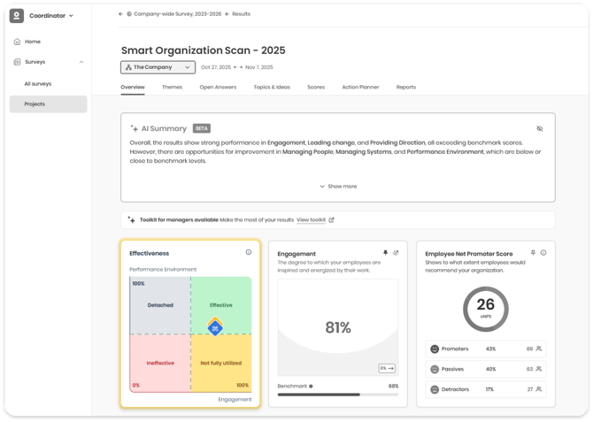Viewport: 593px width, 422px height.
Task: Open The Company dropdown
Action: pos(158,67)
